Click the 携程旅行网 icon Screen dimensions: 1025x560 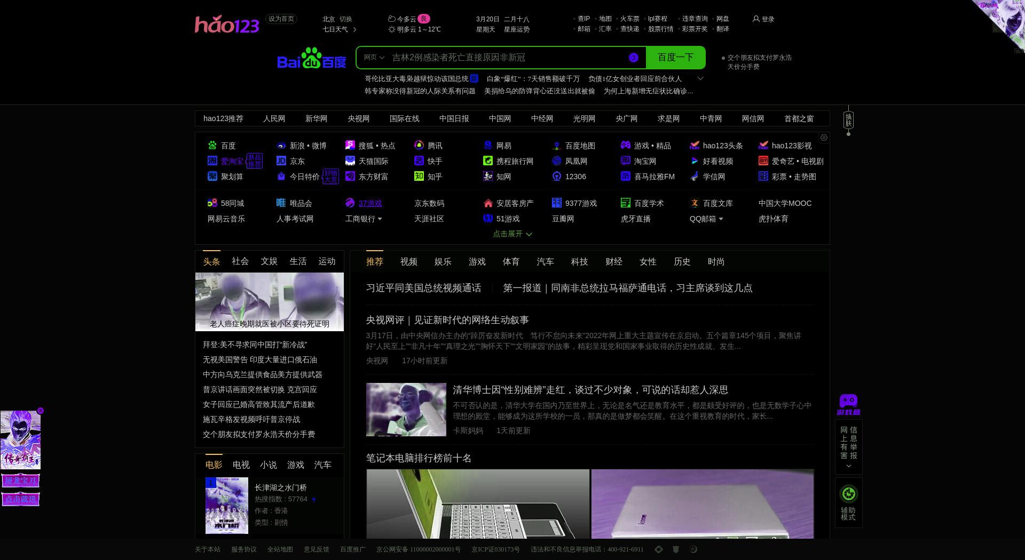(487, 161)
